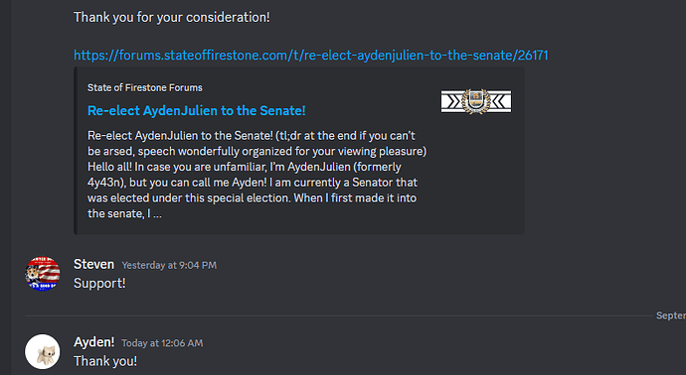Click the horizontal date separator line
Screen dimensions: 686x375
click(339, 315)
